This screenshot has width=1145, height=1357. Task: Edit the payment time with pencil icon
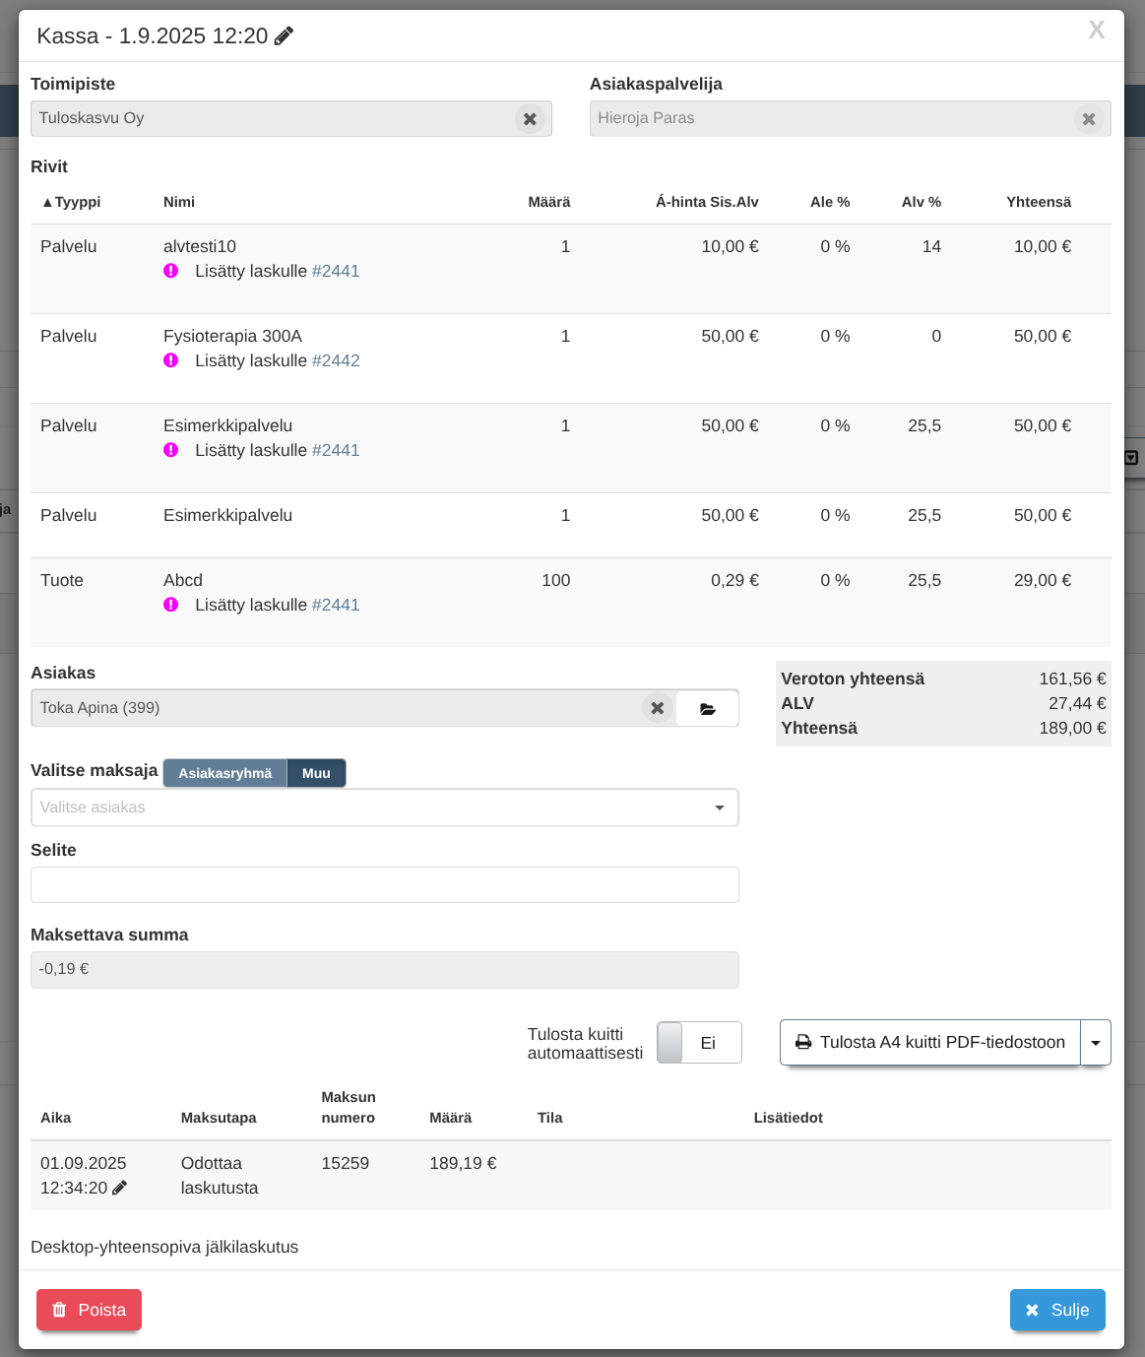pyautogui.click(x=120, y=1188)
